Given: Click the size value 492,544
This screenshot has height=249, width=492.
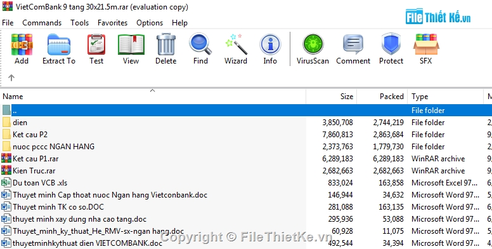Looking at the screenshot, I should click(x=340, y=243).
